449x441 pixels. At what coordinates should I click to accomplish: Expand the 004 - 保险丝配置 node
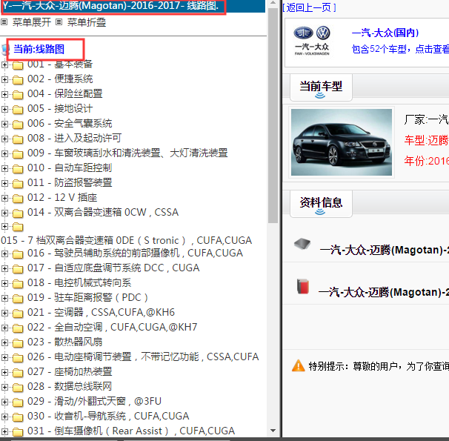point(4,94)
